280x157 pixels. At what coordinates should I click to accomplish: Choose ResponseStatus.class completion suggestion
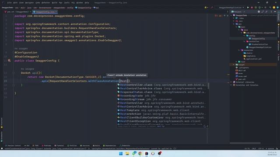[x=162, y=92]
